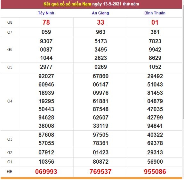Viewport: 184px width, 180px height.
Task: Select the G4 row label
Action: 10,101
